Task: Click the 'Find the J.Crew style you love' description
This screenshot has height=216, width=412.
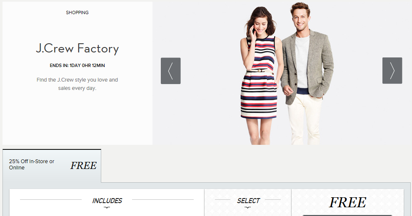Action: (77, 84)
